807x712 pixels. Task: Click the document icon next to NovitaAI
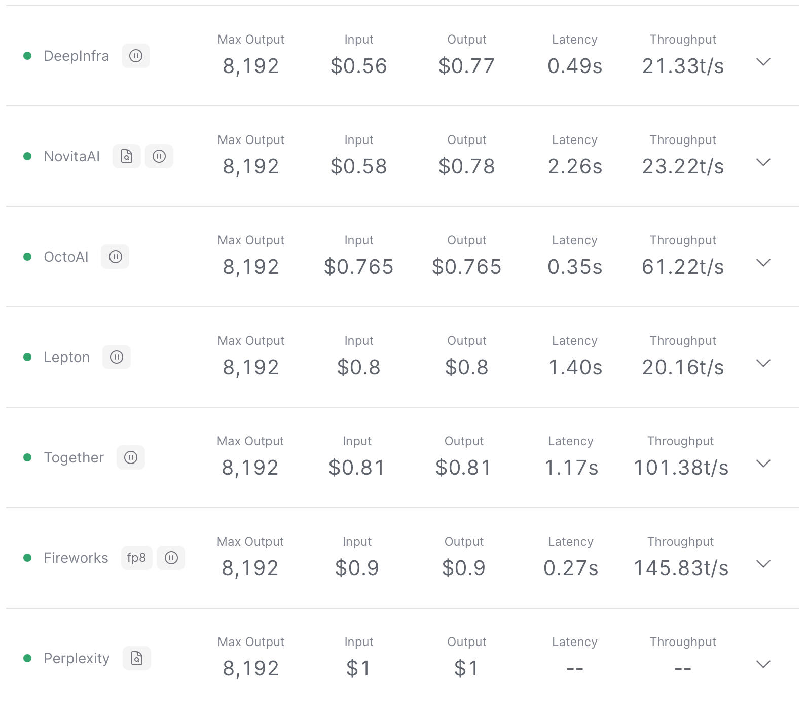pos(127,156)
